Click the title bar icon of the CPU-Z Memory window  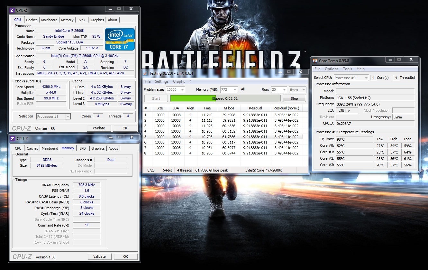[x=13, y=139]
